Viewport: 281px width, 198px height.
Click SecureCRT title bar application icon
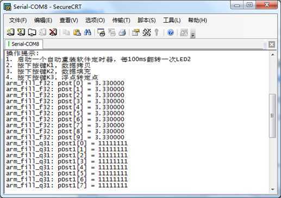coord(8,7)
